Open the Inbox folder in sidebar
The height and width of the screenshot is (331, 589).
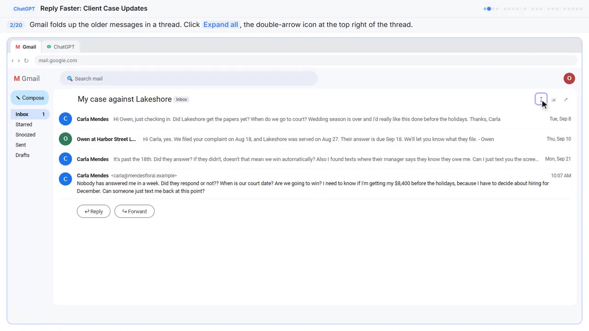(x=30, y=114)
